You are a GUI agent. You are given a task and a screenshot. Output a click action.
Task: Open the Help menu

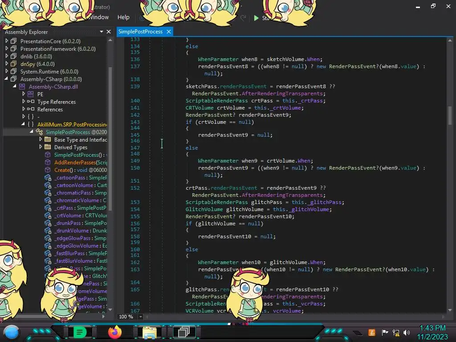(x=123, y=17)
